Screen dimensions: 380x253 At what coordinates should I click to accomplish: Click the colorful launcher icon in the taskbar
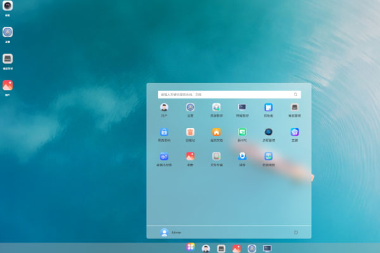(190, 248)
